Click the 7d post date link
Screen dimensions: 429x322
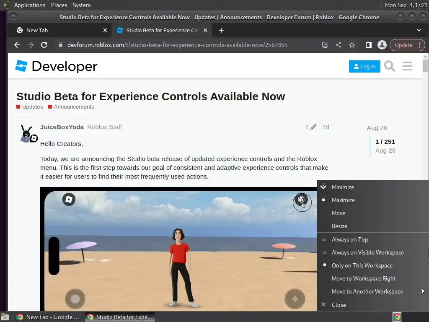pos(326,127)
